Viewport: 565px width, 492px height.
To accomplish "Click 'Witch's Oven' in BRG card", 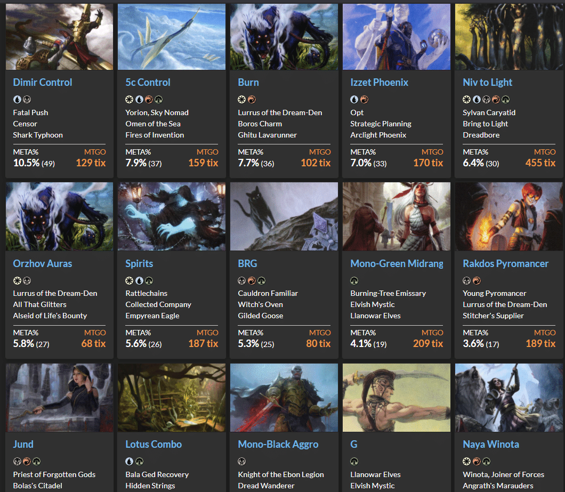I will point(260,304).
